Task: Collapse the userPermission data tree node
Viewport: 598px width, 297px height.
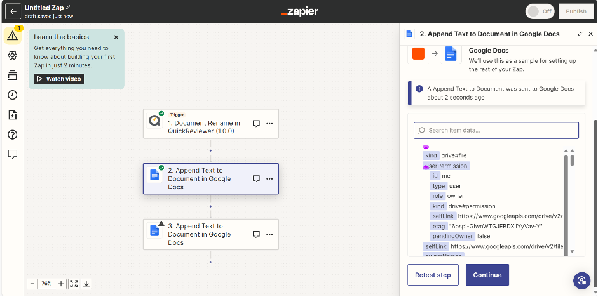Action: [x=426, y=166]
